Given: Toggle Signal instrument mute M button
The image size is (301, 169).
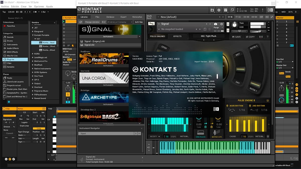Looking at the screenshot, I should [228, 30].
